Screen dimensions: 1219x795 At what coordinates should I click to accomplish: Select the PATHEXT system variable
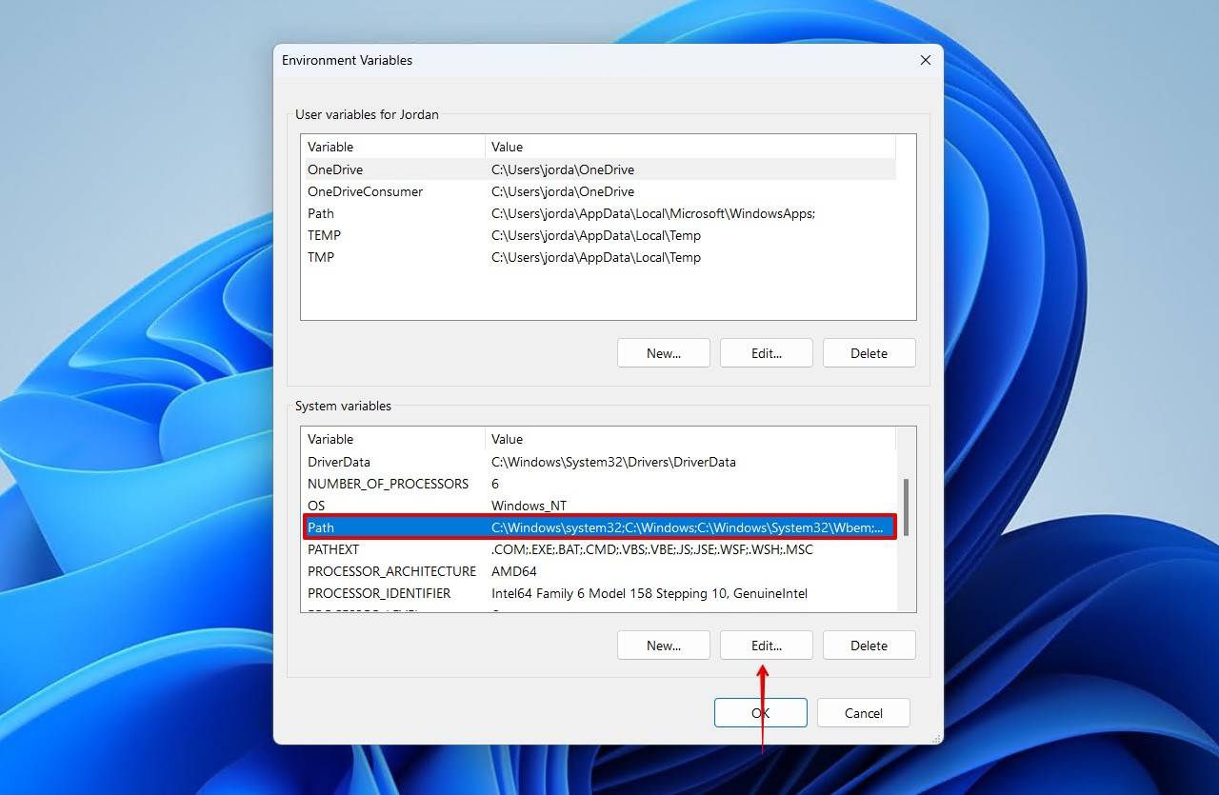click(599, 549)
